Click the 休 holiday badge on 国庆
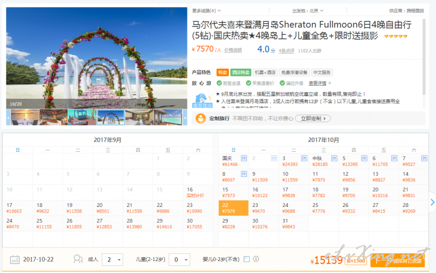The height and width of the screenshot is (273, 436). 244,158
